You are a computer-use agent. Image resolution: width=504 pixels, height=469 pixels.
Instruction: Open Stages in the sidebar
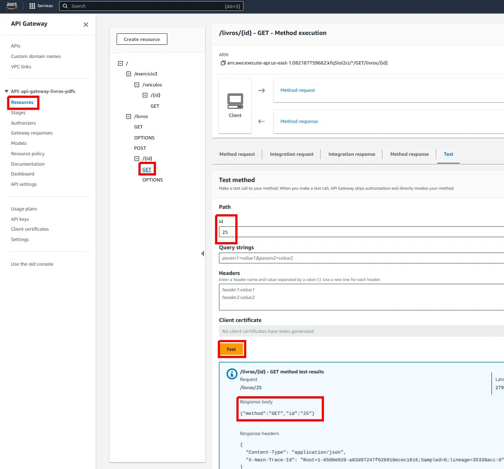pos(18,113)
